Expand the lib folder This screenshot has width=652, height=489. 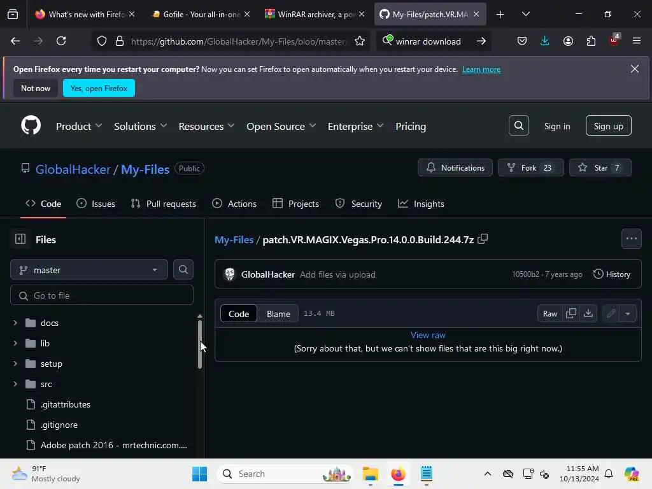pos(15,343)
